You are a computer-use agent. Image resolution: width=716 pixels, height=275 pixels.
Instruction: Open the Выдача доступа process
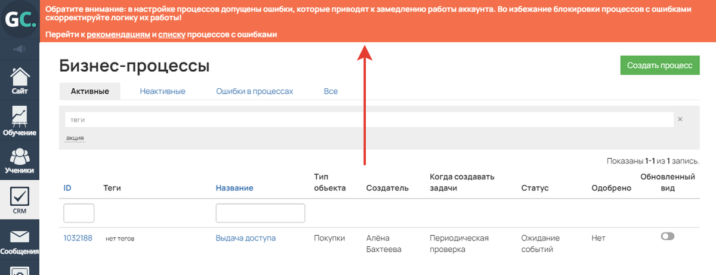coord(246,238)
